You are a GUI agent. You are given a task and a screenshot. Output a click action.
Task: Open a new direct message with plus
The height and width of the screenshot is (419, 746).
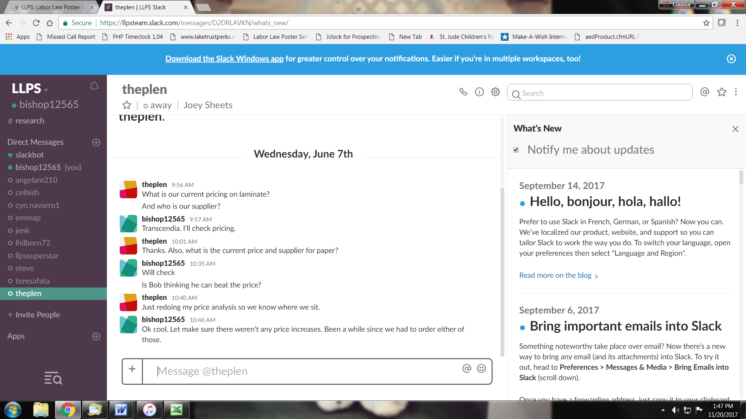point(96,142)
